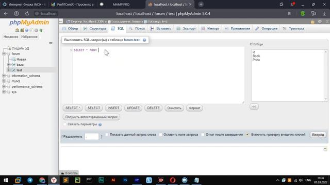This screenshot has width=330, height=185.
Task: Click the padlock icon in the top bar
Action: pos(313,22)
